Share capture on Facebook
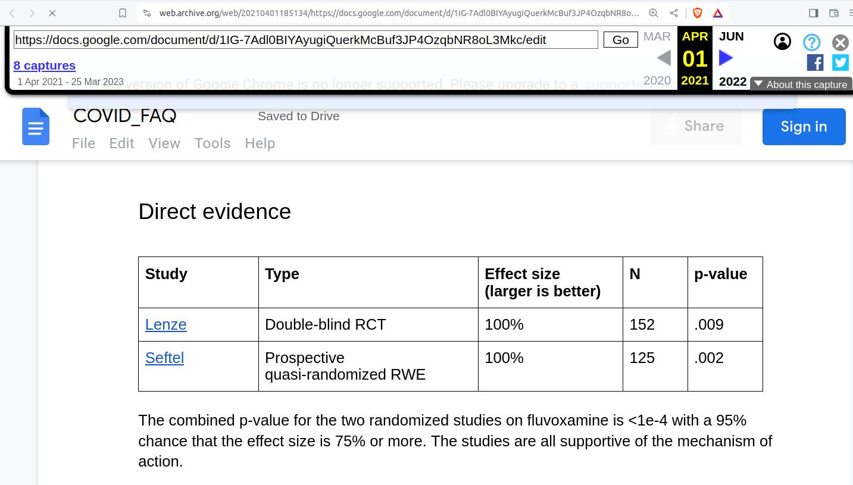 [815, 62]
